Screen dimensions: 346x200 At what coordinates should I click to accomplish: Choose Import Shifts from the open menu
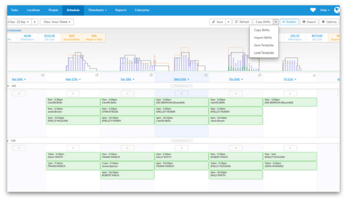tap(263, 38)
